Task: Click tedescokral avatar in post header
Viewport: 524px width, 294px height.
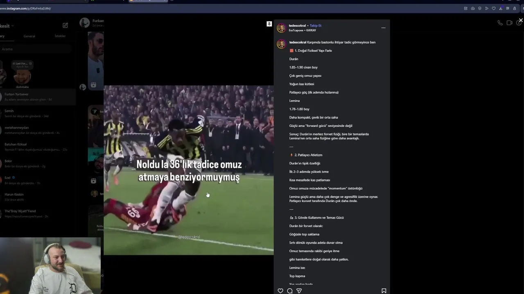Action: click(281, 28)
